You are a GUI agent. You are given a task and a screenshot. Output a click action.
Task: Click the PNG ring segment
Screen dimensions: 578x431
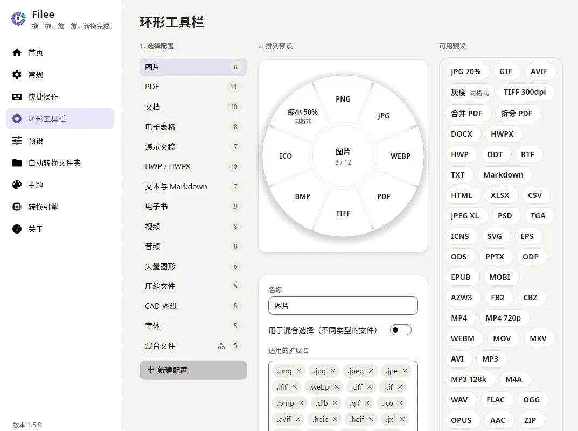coord(343,99)
